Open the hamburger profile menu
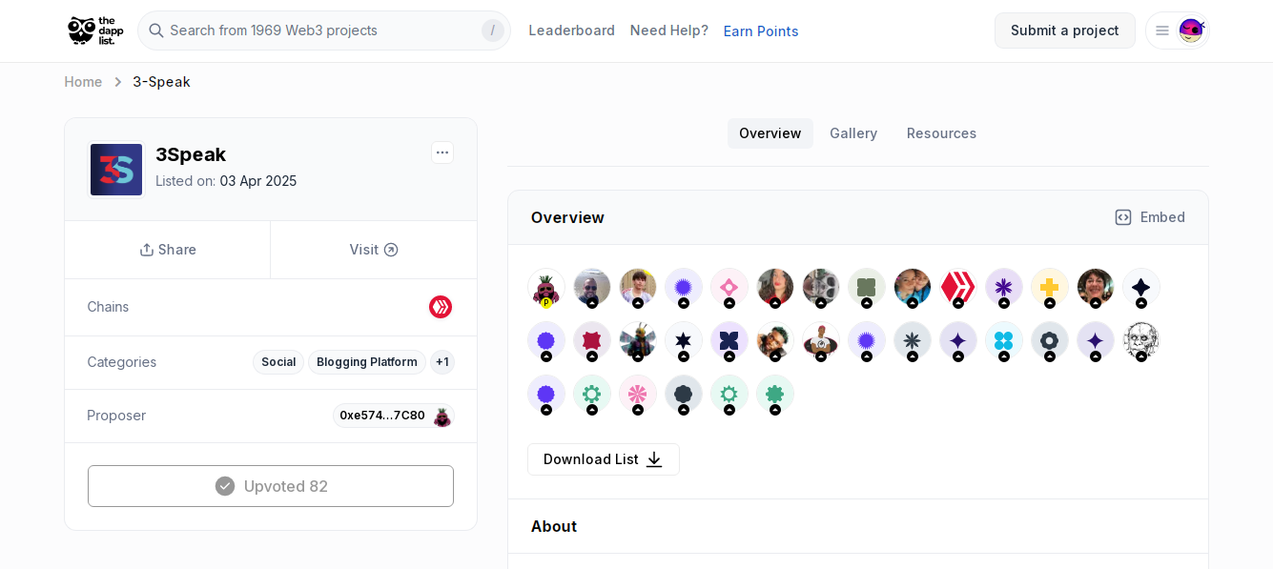This screenshot has width=1273, height=569. tap(1162, 30)
